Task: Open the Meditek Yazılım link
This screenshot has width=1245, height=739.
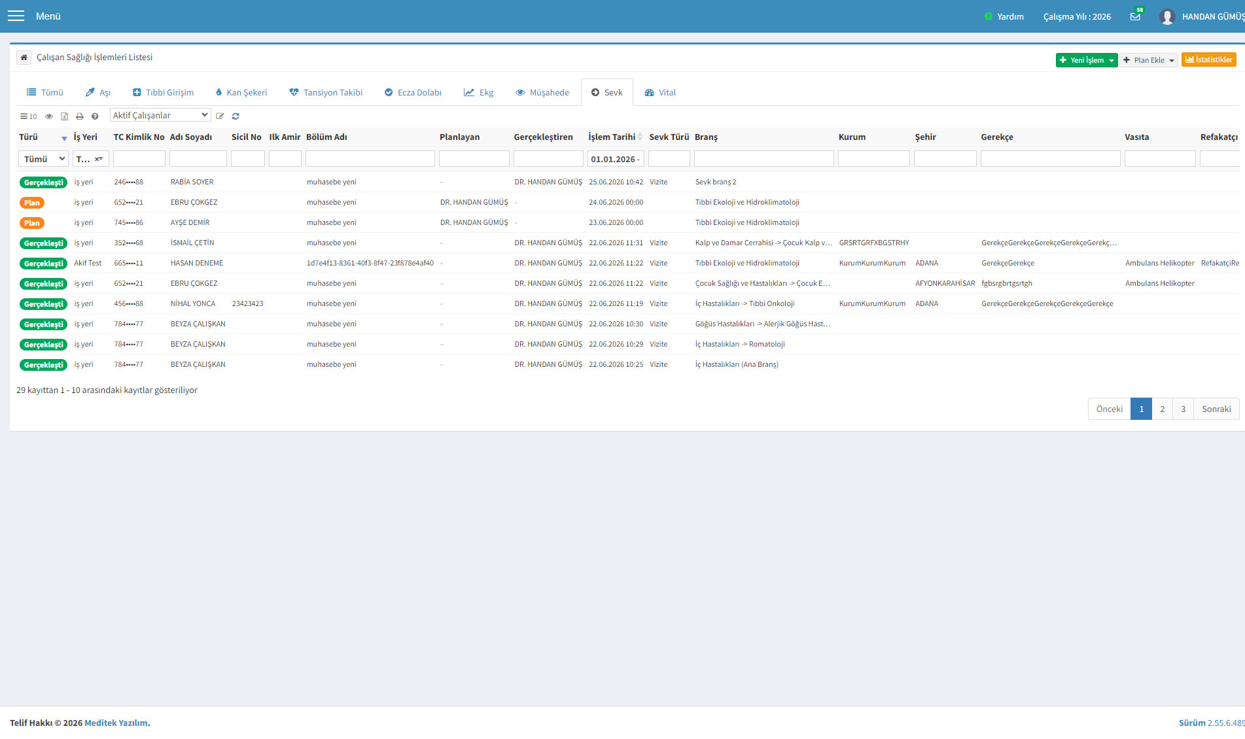Action: point(116,723)
